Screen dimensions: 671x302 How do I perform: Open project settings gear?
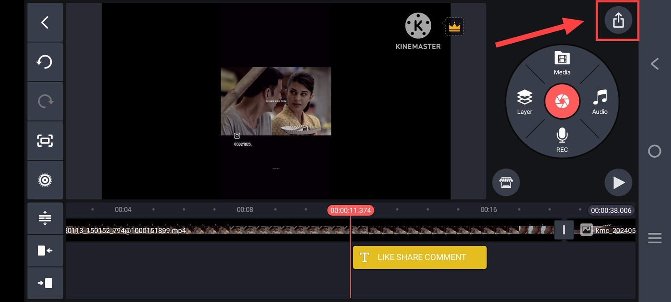click(x=45, y=180)
